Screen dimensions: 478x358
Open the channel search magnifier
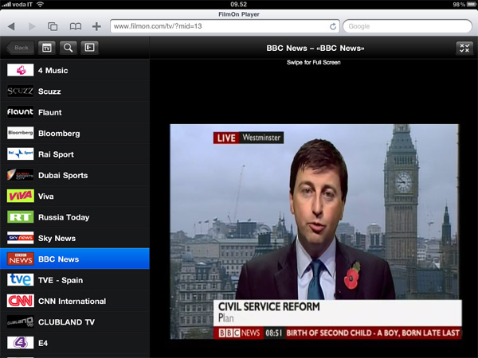(69, 48)
